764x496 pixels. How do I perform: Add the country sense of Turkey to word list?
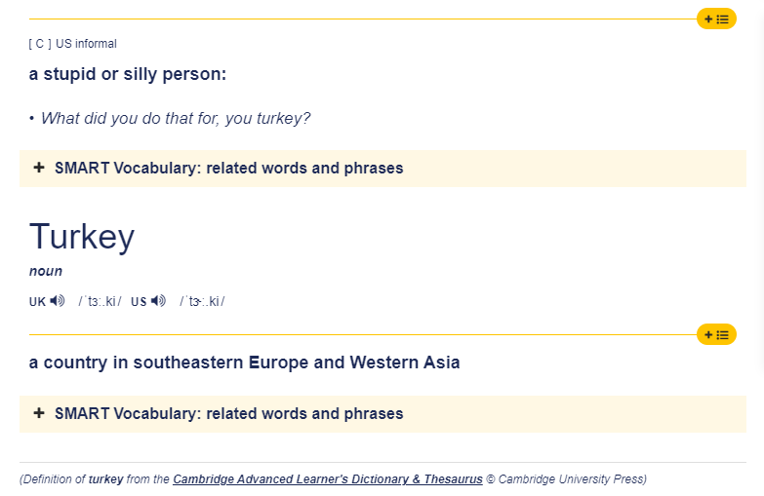pyautogui.click(x=716, y=335)
